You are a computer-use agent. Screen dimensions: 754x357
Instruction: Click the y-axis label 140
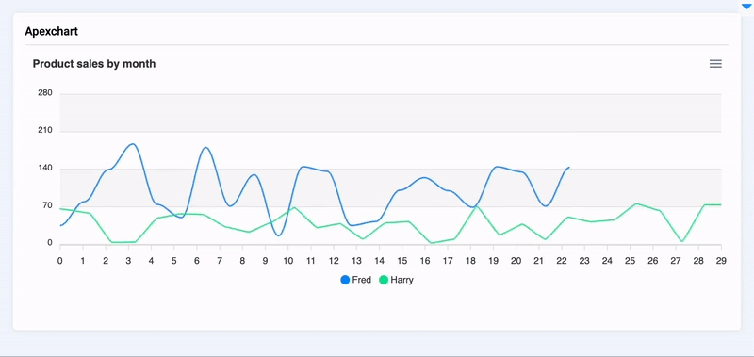(45, 169)
